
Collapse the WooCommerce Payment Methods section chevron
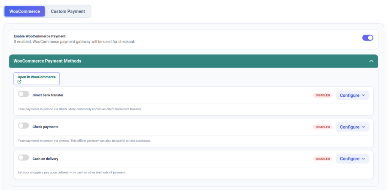[371, 61]
